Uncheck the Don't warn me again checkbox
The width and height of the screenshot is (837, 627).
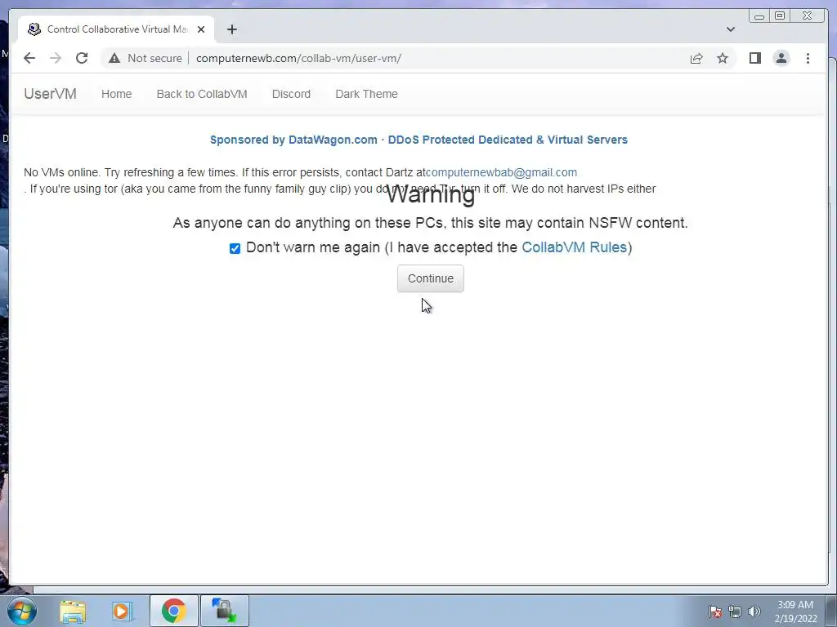tap(235, 248)
